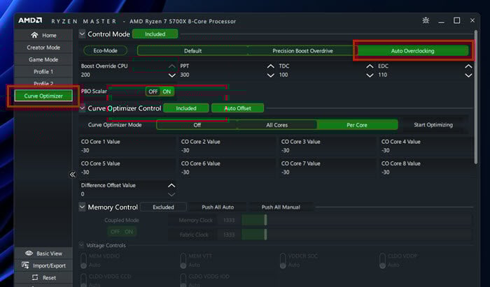Click the bug report icon in title bar
The height and width of the screenshot is (287, 490).
pos(426,20)
